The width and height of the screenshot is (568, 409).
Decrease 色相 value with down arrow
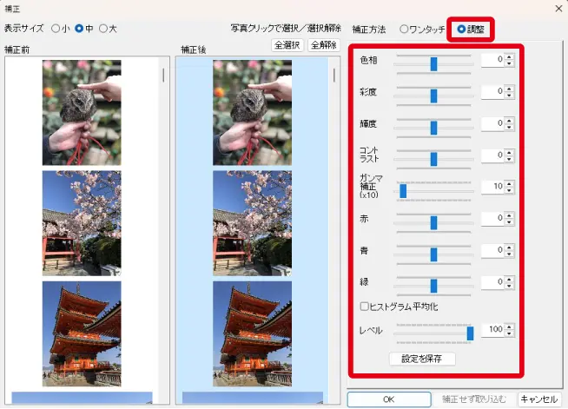(x=510, y=63)
